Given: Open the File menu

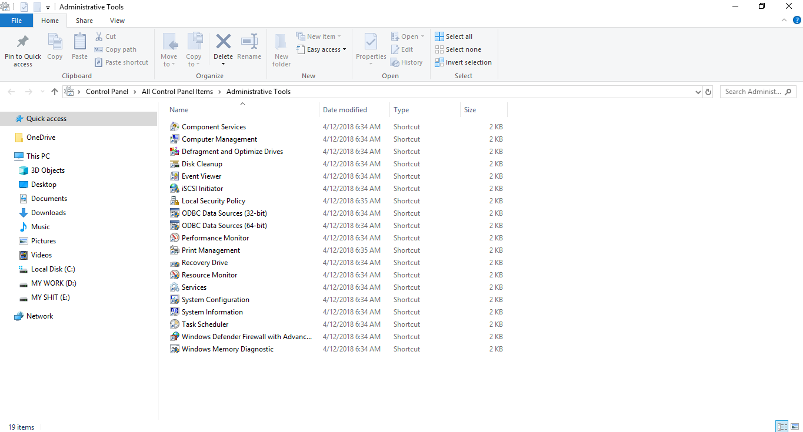Looking at the screenshot, I should [16, 21].
